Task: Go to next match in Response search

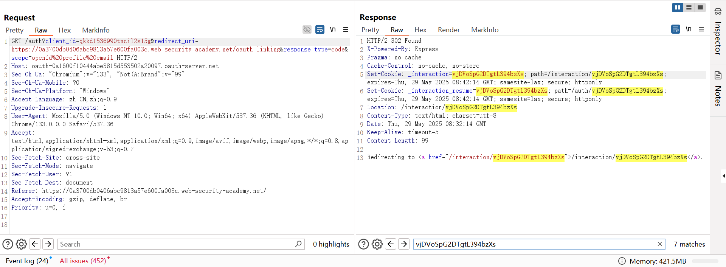Action: coord(404,244)
